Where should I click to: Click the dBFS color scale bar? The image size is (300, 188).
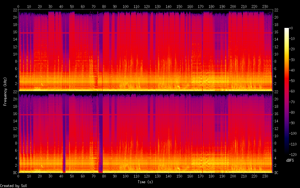[x=286, y=91]
